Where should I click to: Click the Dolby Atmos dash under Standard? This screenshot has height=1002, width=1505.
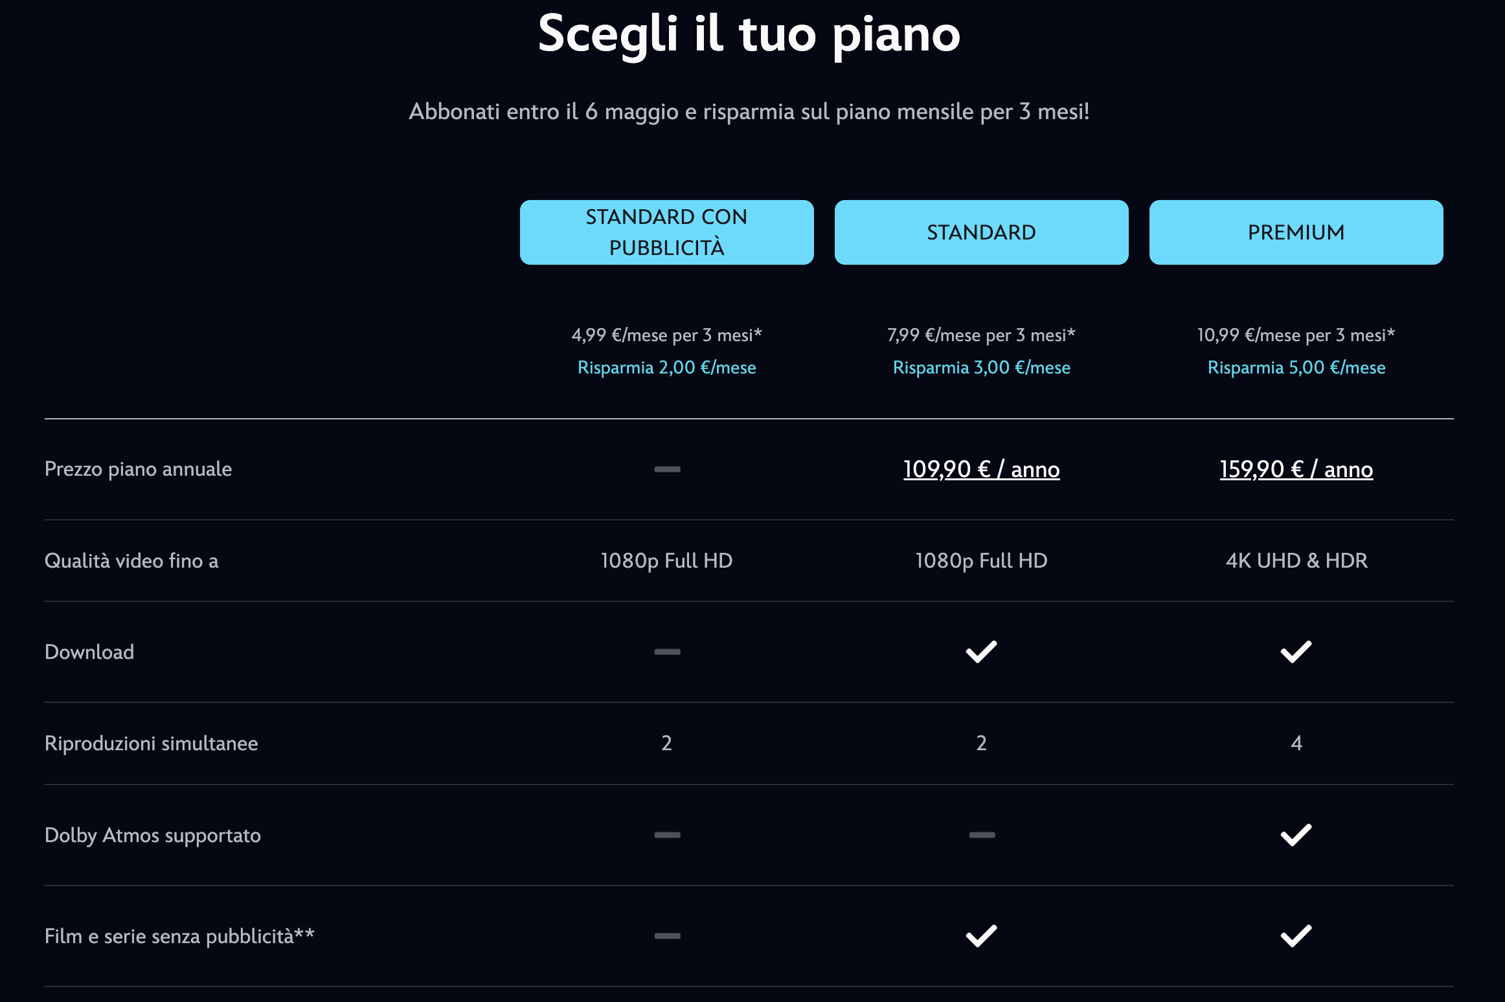click(x=982, y=835)
